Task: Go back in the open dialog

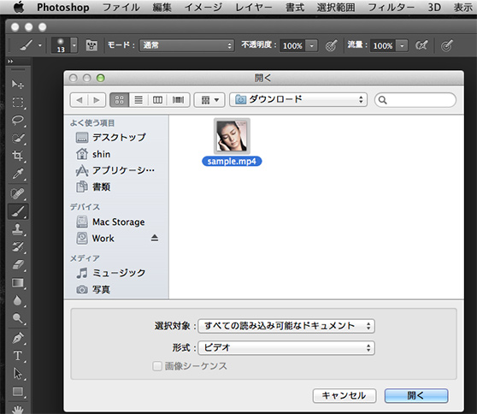Action: point(79,100)
